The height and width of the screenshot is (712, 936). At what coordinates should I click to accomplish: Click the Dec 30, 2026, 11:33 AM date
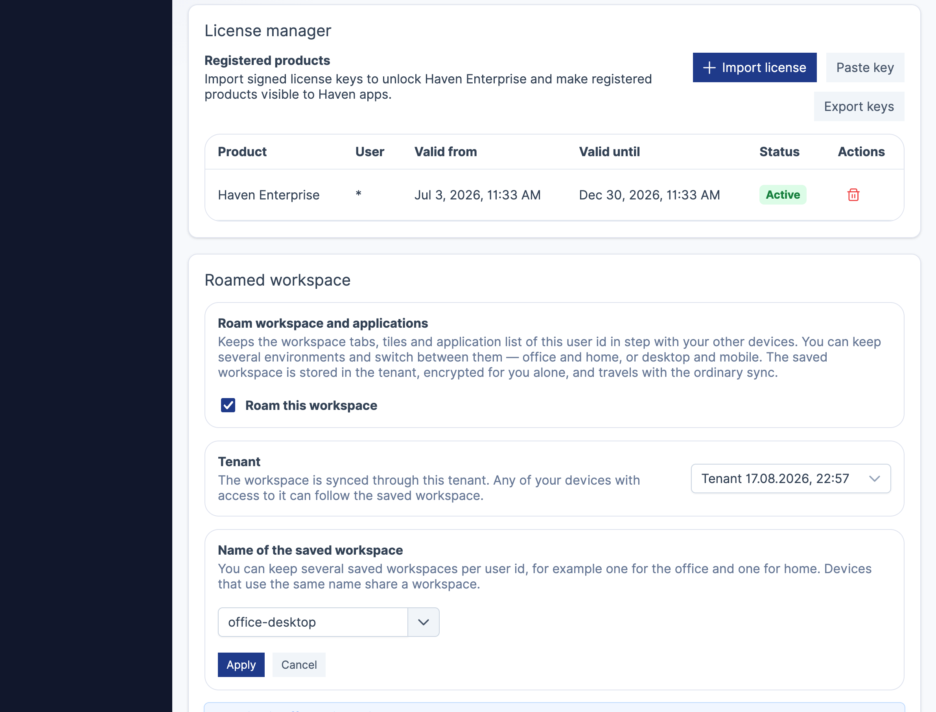pos(650,195)
